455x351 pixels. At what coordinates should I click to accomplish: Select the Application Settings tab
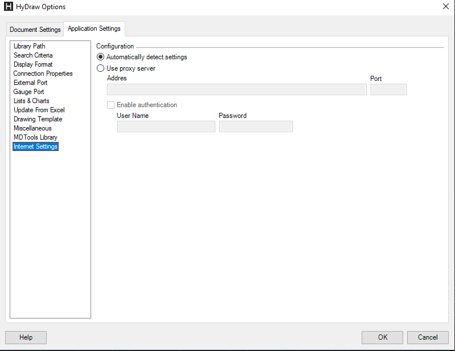point(94,28)
